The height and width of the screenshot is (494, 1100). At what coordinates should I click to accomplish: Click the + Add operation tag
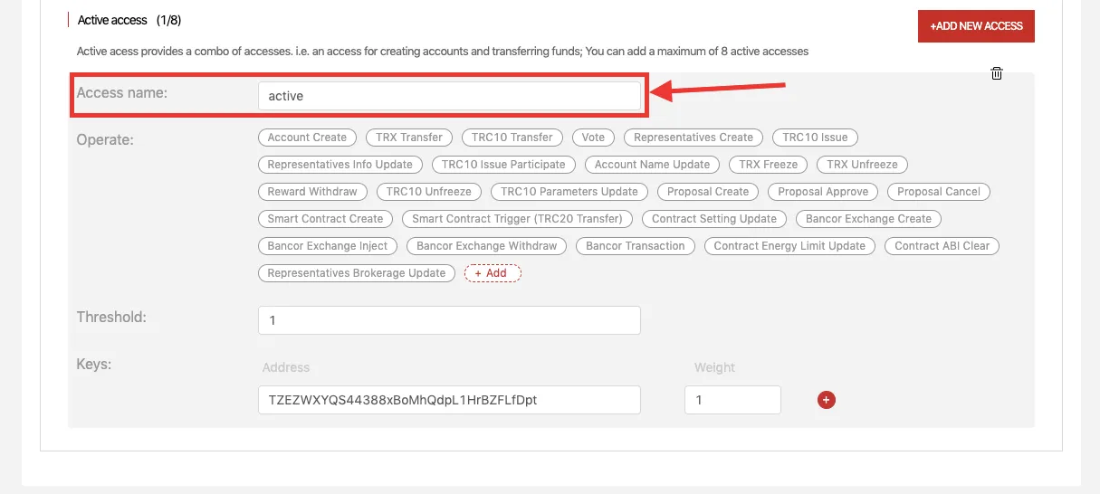(x=493, y=273)
